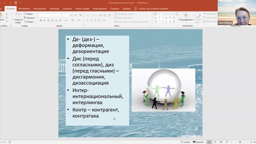
Task: Click the font color (A) button
Action: pyautogui.click(x=79, y=20)
